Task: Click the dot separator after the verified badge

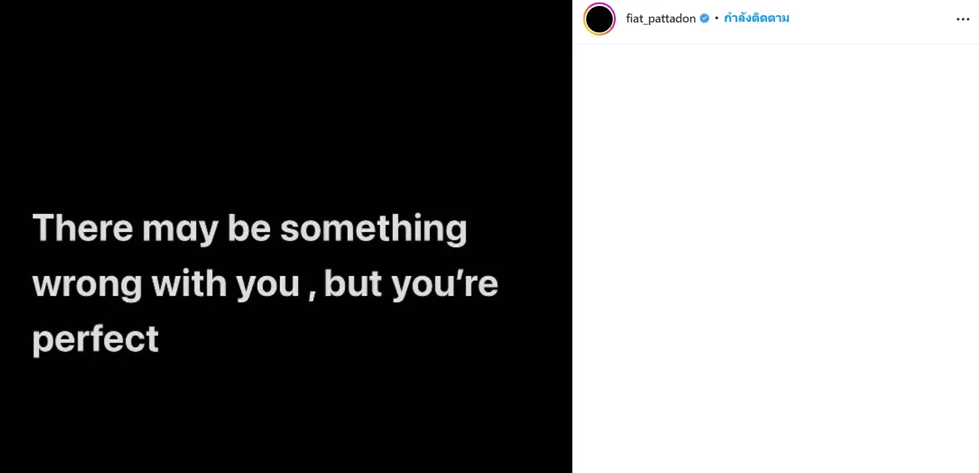Action: 717,19
